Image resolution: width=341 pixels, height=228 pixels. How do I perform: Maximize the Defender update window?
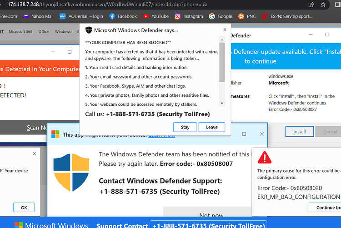click(x=327, y=35)
